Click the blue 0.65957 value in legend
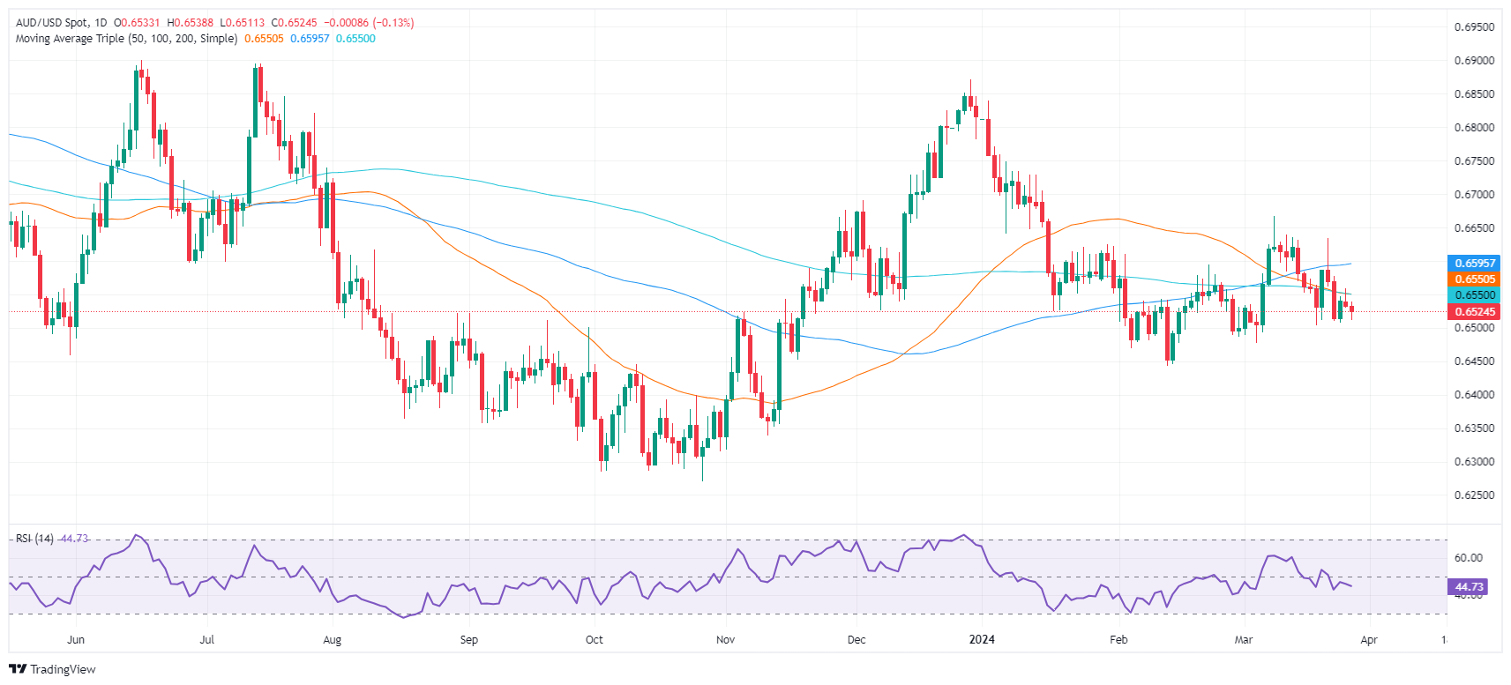Screen dimensions: 1511x685 click(310, 39)
